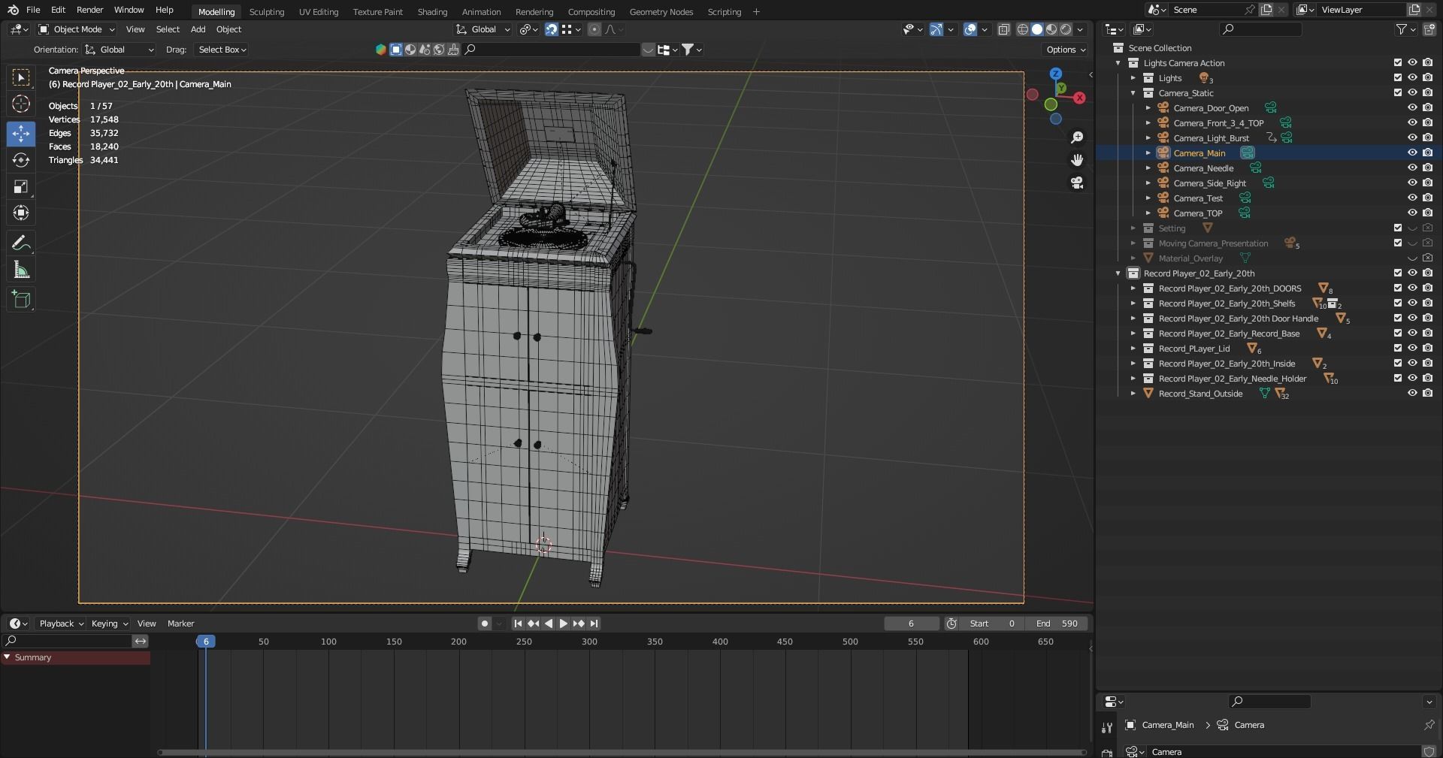Choose the Add Cube tool
Screen dimensions: 1443x758
tap(21, 300)
